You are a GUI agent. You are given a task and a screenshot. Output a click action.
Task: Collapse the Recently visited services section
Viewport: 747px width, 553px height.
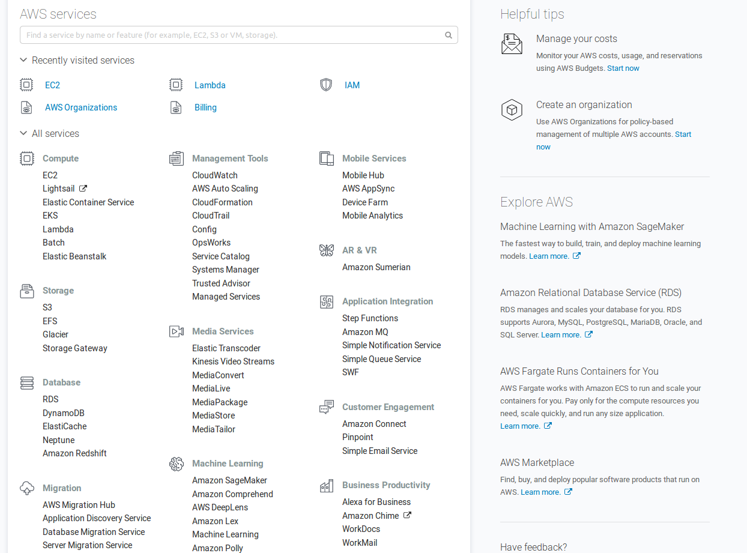click(x=23, y=60)
